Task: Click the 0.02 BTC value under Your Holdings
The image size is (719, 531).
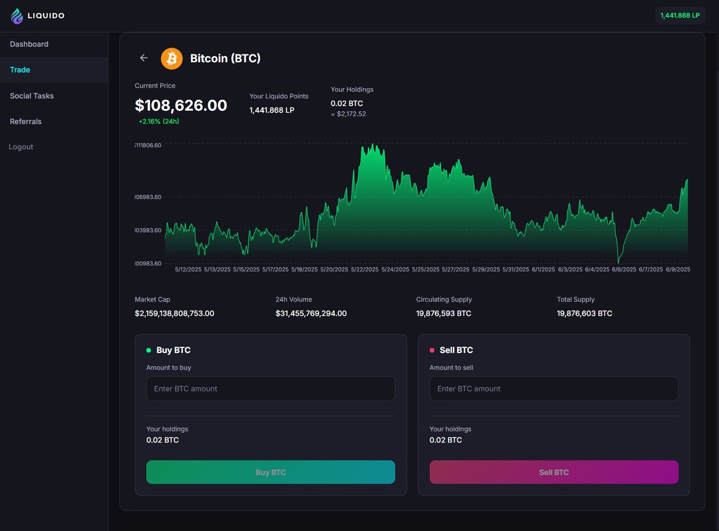Action: [347, 103]
